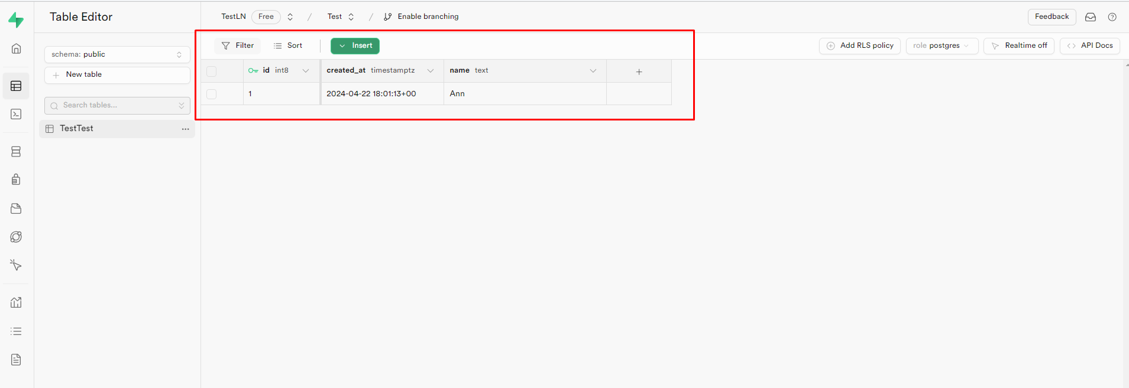Select the checkbox for row 1

pos(211,94)
